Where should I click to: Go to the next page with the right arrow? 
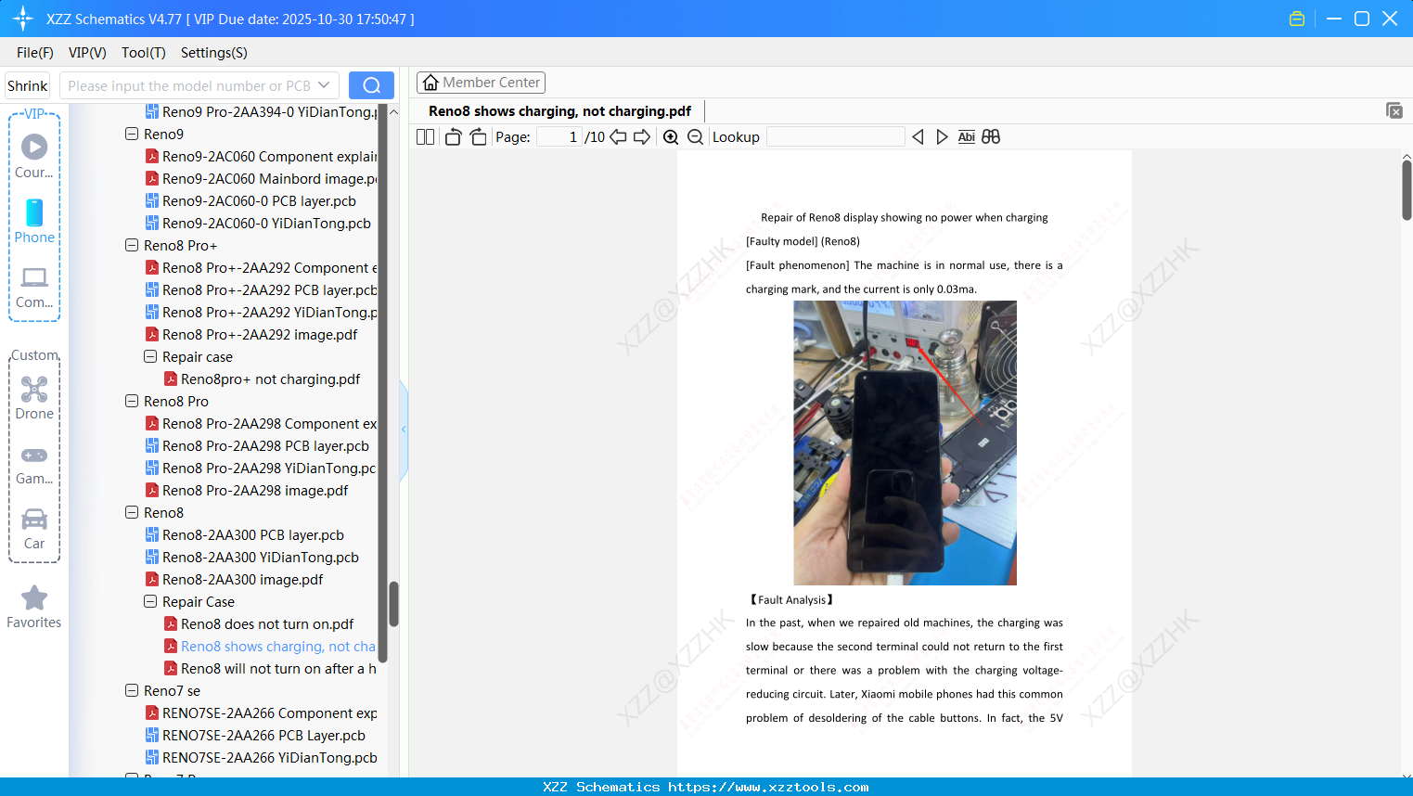[x=642, y=137]
